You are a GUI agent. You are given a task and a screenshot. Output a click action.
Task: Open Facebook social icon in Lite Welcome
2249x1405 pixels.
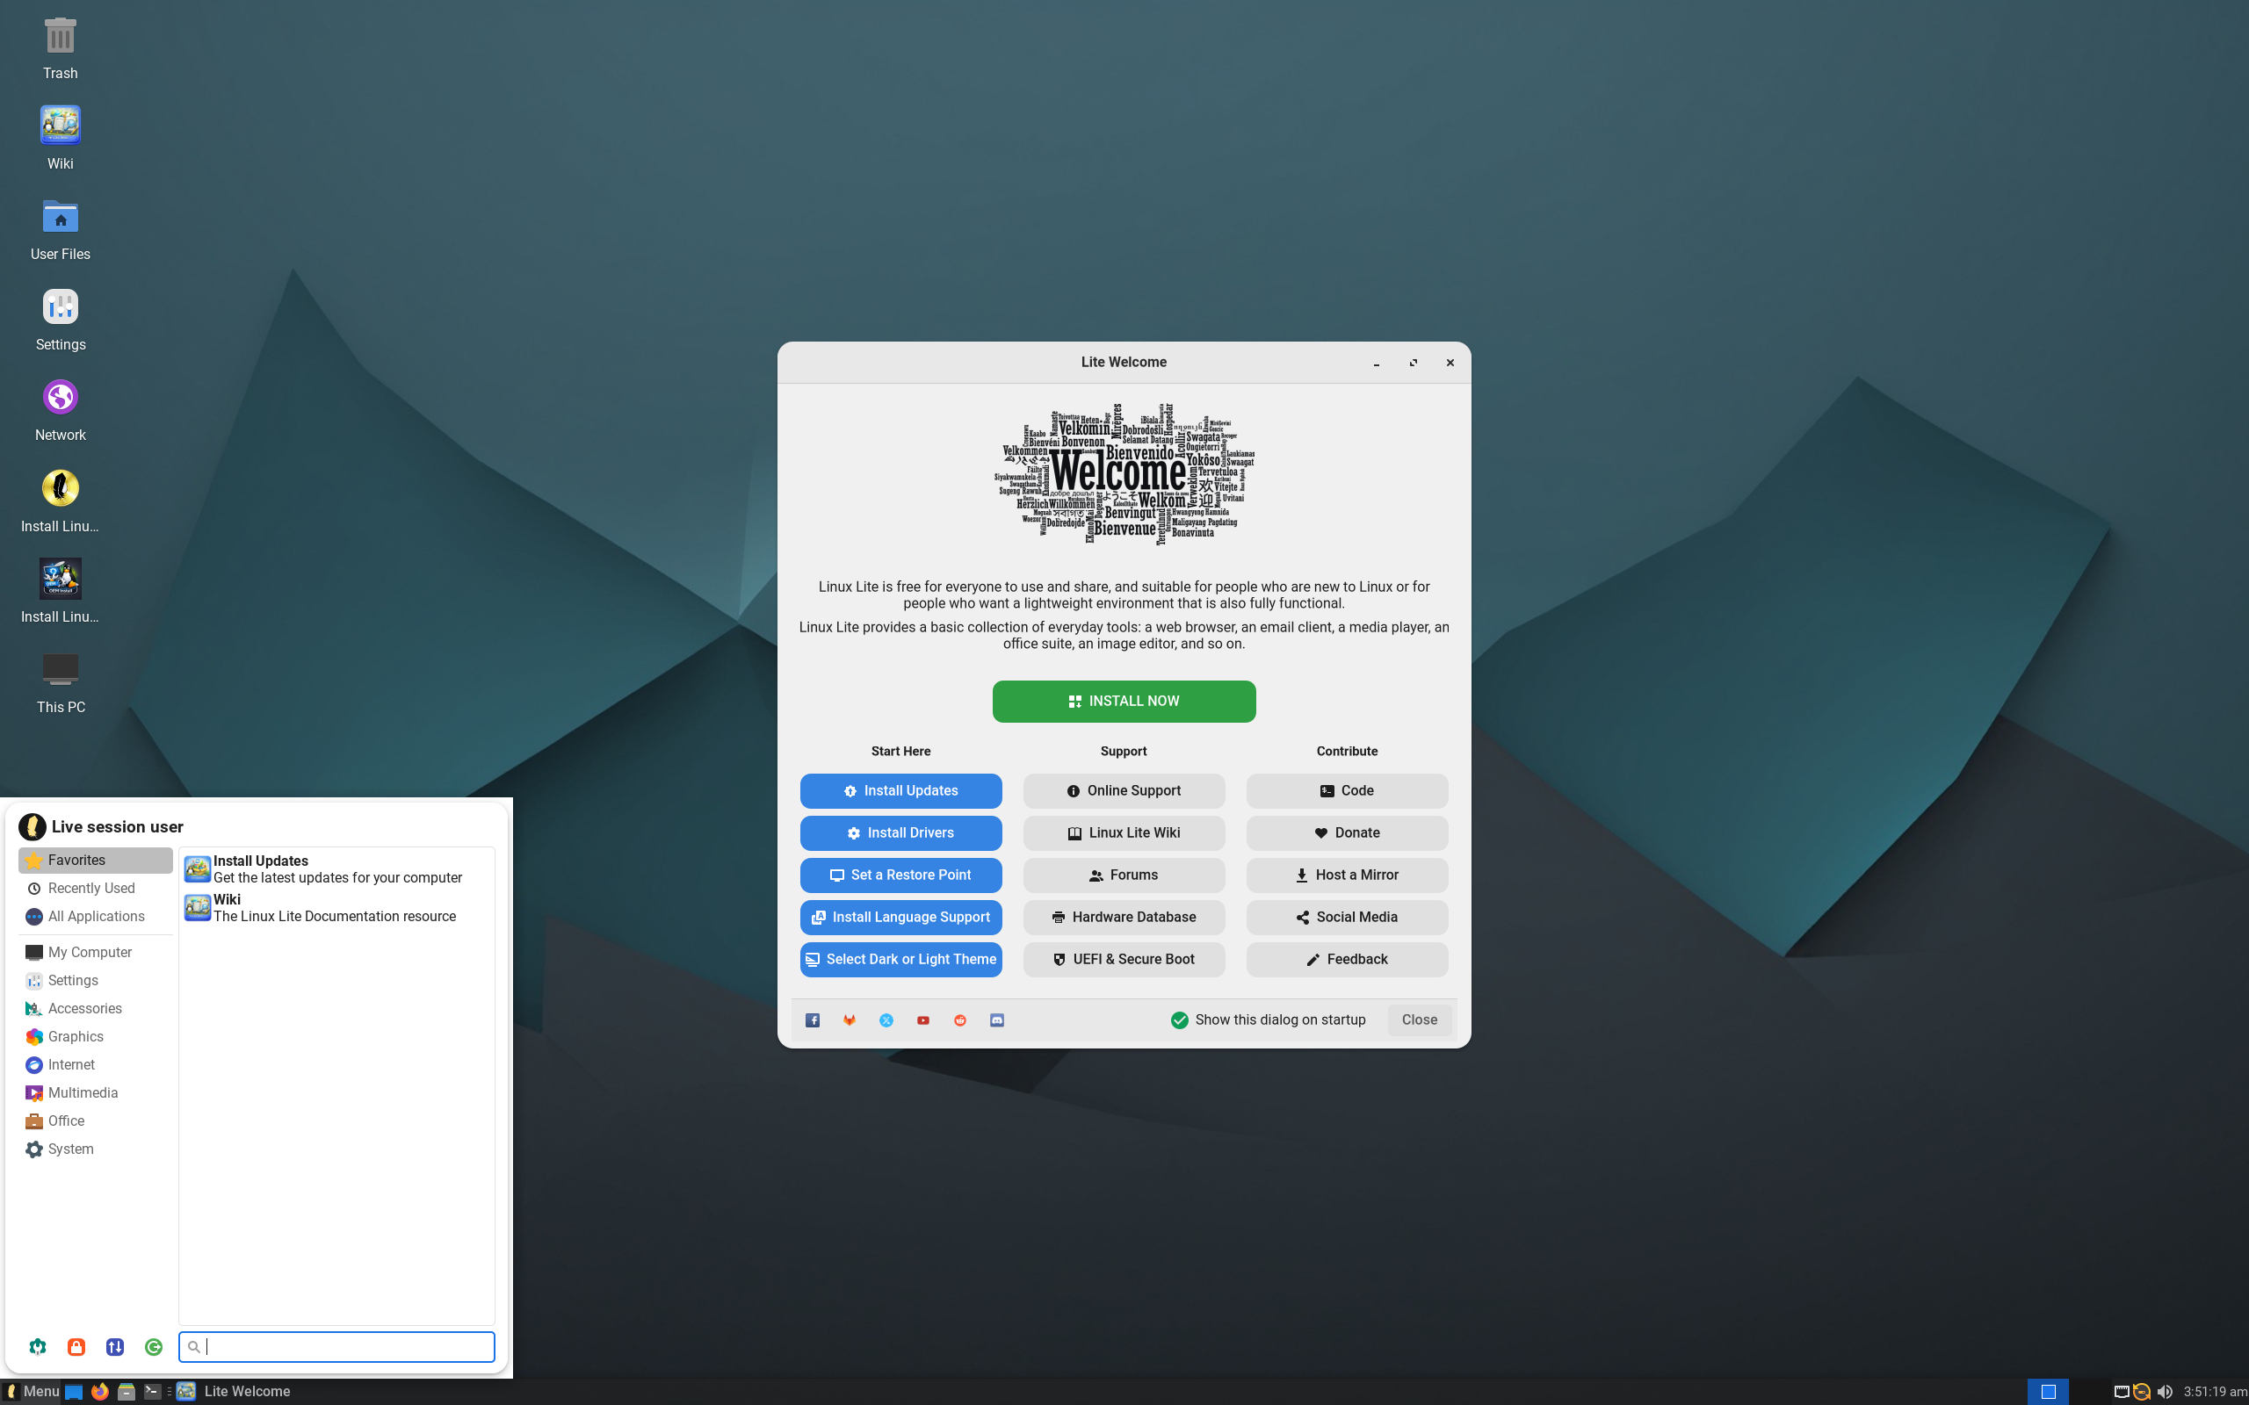[x=813, y=1020]
